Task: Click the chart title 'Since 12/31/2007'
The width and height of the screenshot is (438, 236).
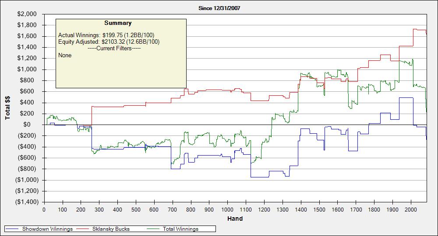Action: click(219, 8)
